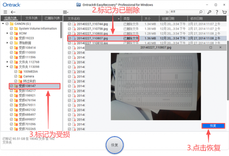Click the 受损111596 folder icon
The width and height of the screenshot is (229, 156).
click(16, 57)
